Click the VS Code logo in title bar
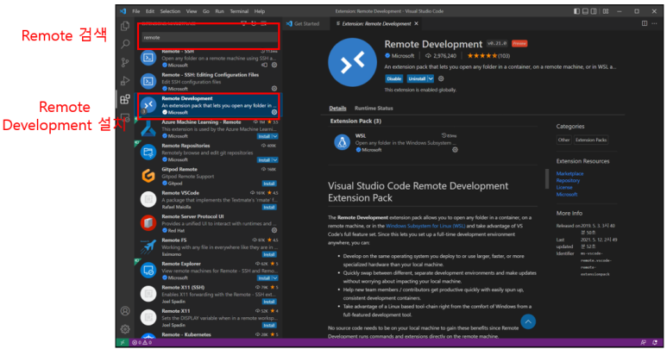Viewport: 667px width, 349px height. (123, 11)
